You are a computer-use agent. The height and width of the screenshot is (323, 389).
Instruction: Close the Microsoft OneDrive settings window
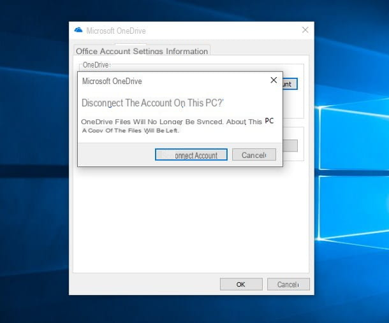tap(305, 30)
